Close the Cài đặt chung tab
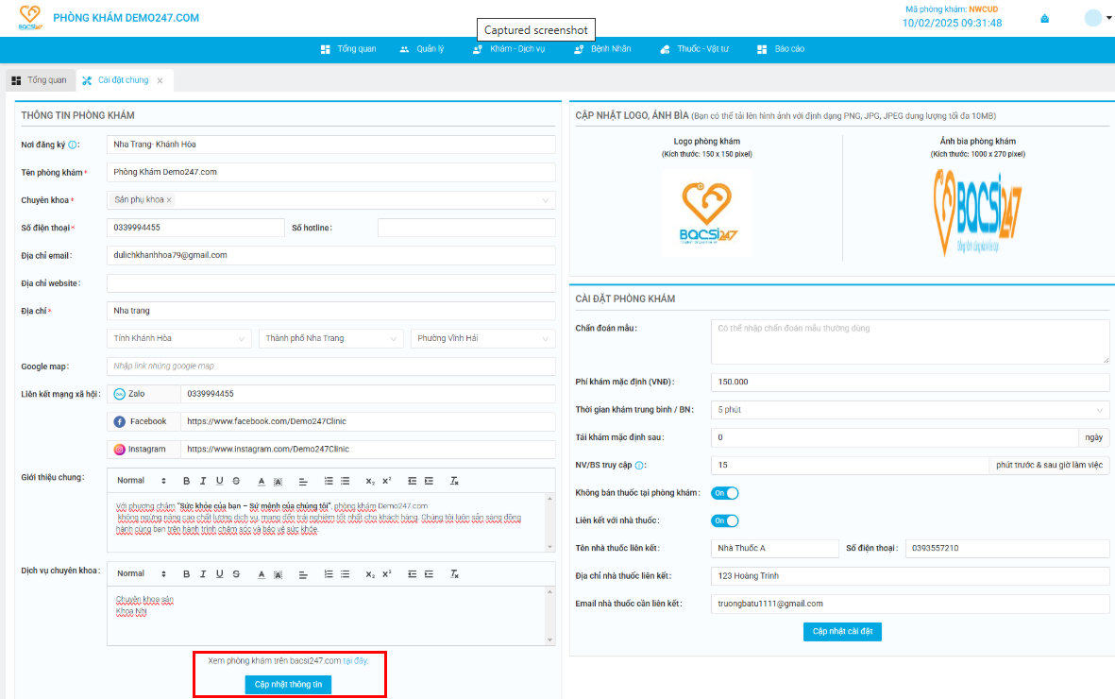Screen dimensions: 1115x699 pos(160,80)
